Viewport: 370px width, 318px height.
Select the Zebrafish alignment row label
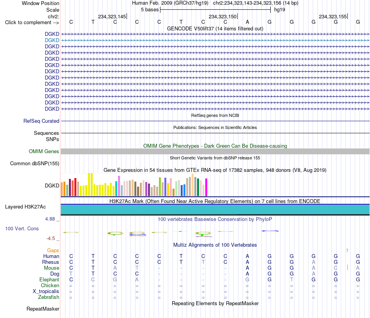coord(49,297)
